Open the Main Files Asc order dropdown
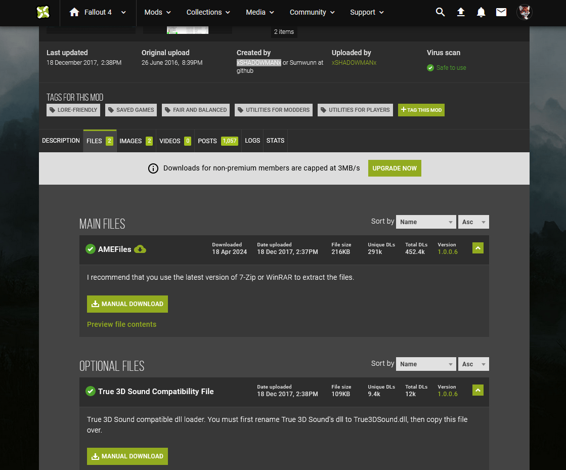Screen dimensions: 566x470 click(473, 222)
